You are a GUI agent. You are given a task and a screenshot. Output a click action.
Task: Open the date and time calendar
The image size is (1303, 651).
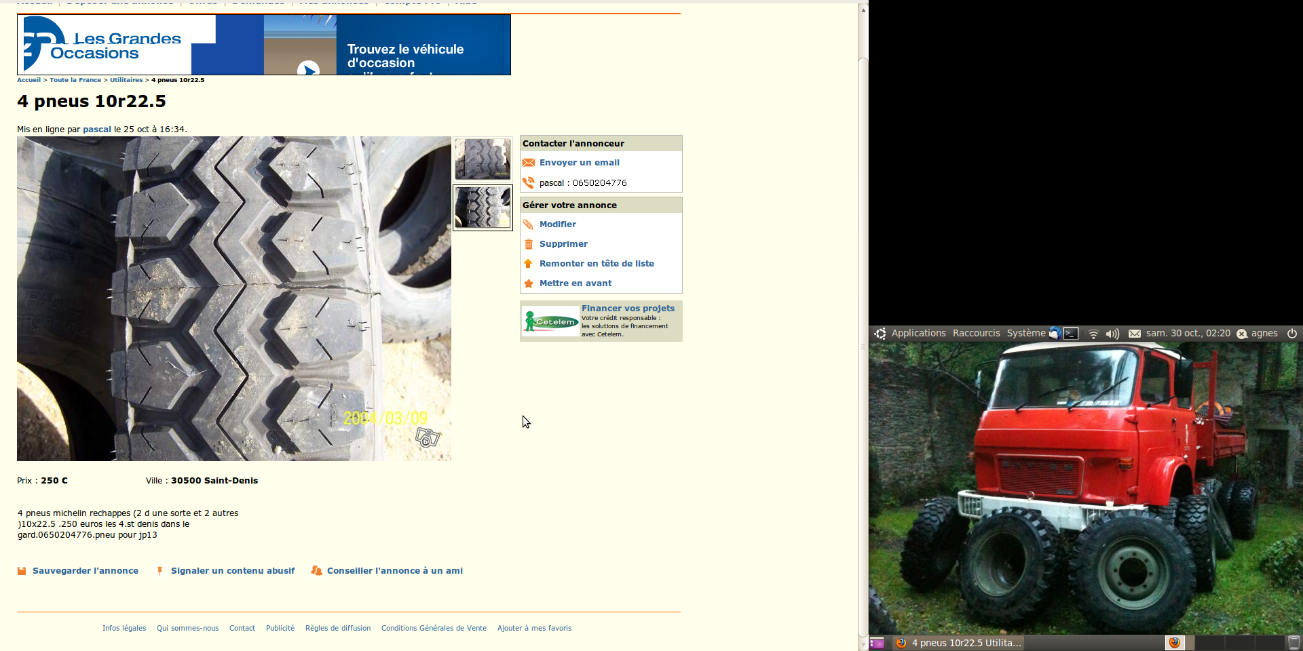[x=1188, y=333]
